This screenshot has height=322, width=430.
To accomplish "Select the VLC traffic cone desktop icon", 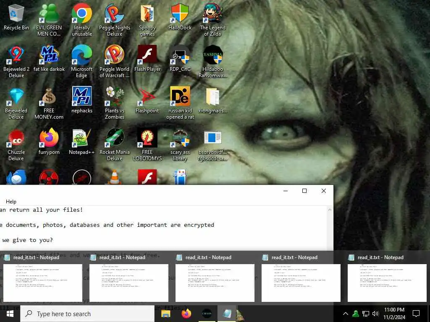I will coord(114,177).
